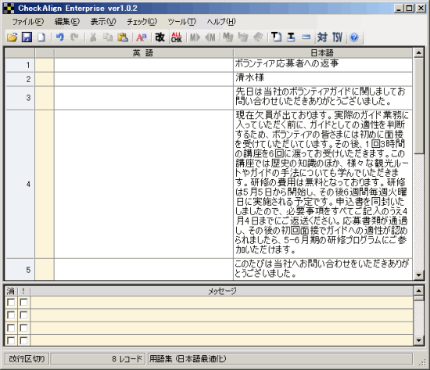The height and width of the screenshot is (370, 430).
Task: Select the ボランティア応募者への返事 cell
Action: pyautogui.click(x=322, y=65)
